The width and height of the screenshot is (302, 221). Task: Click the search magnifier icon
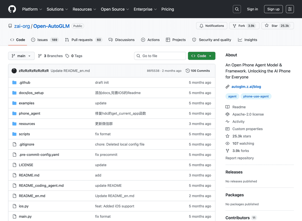click(x=237, y=9)
